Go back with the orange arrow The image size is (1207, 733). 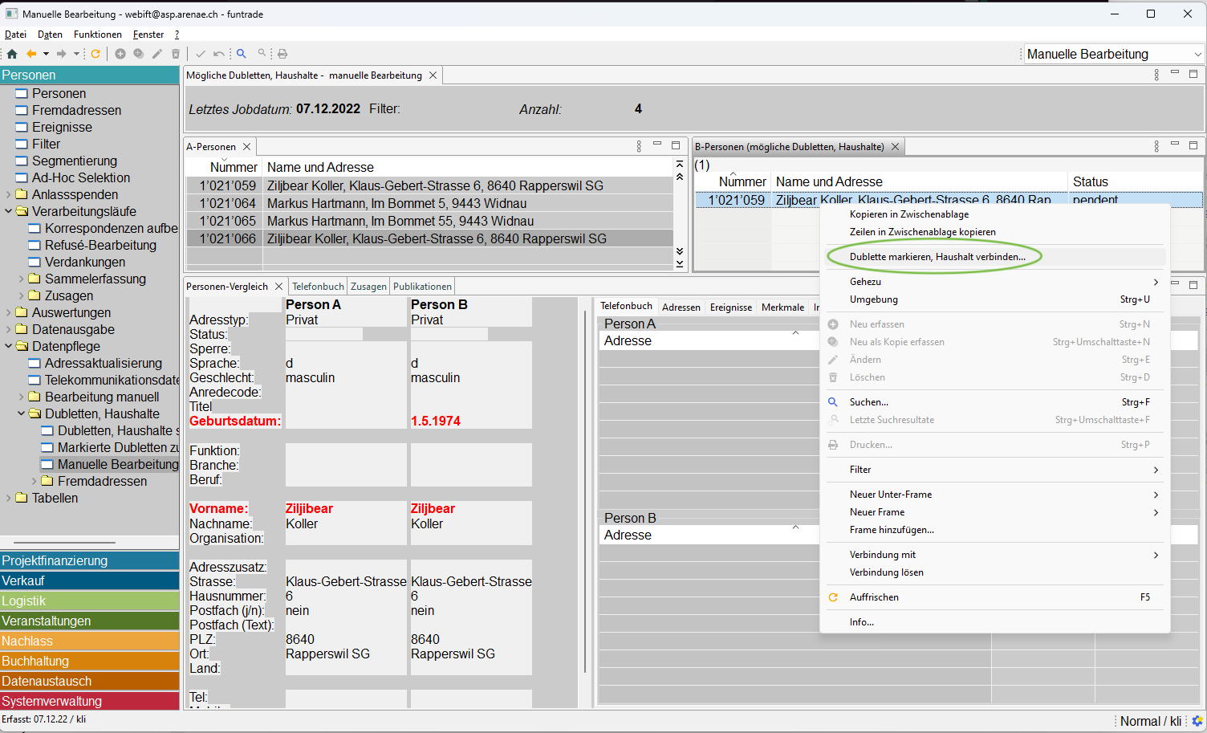(31, 54)
